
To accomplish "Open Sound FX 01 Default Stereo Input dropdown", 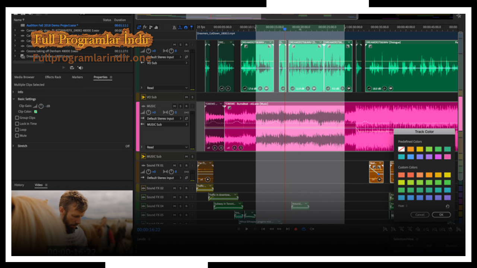I will (164, 178).
